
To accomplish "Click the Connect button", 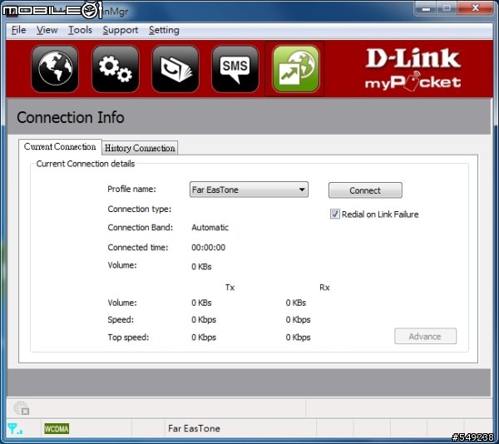I will [x=365, y=190].
